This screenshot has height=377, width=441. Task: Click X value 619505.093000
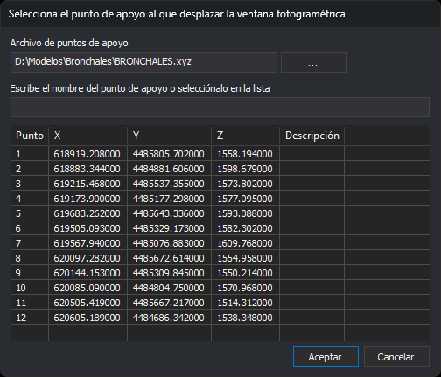[x=87, y=228]
